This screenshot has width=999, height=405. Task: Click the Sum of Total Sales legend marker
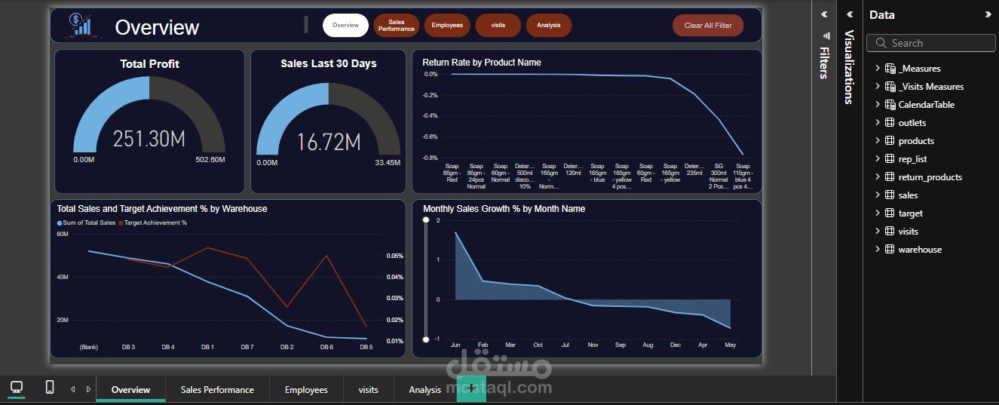(59, 223)
